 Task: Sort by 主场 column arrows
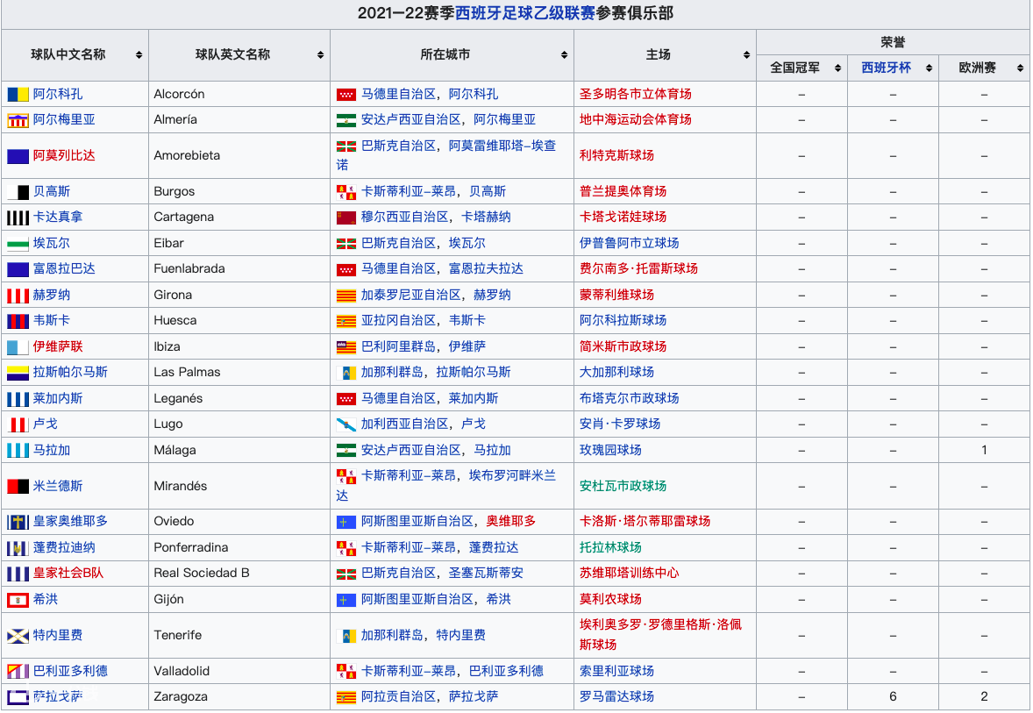(746, 55)
